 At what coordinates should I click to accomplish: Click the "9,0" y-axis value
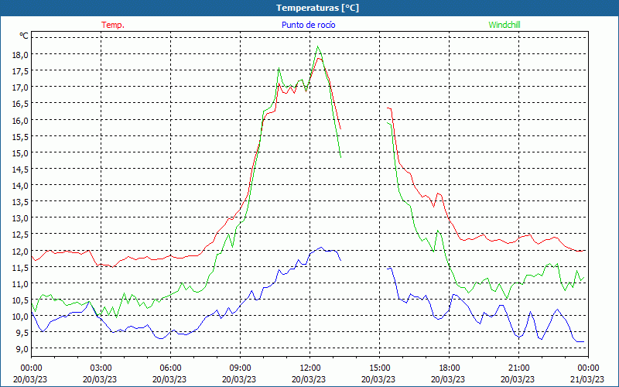(22, 349)
